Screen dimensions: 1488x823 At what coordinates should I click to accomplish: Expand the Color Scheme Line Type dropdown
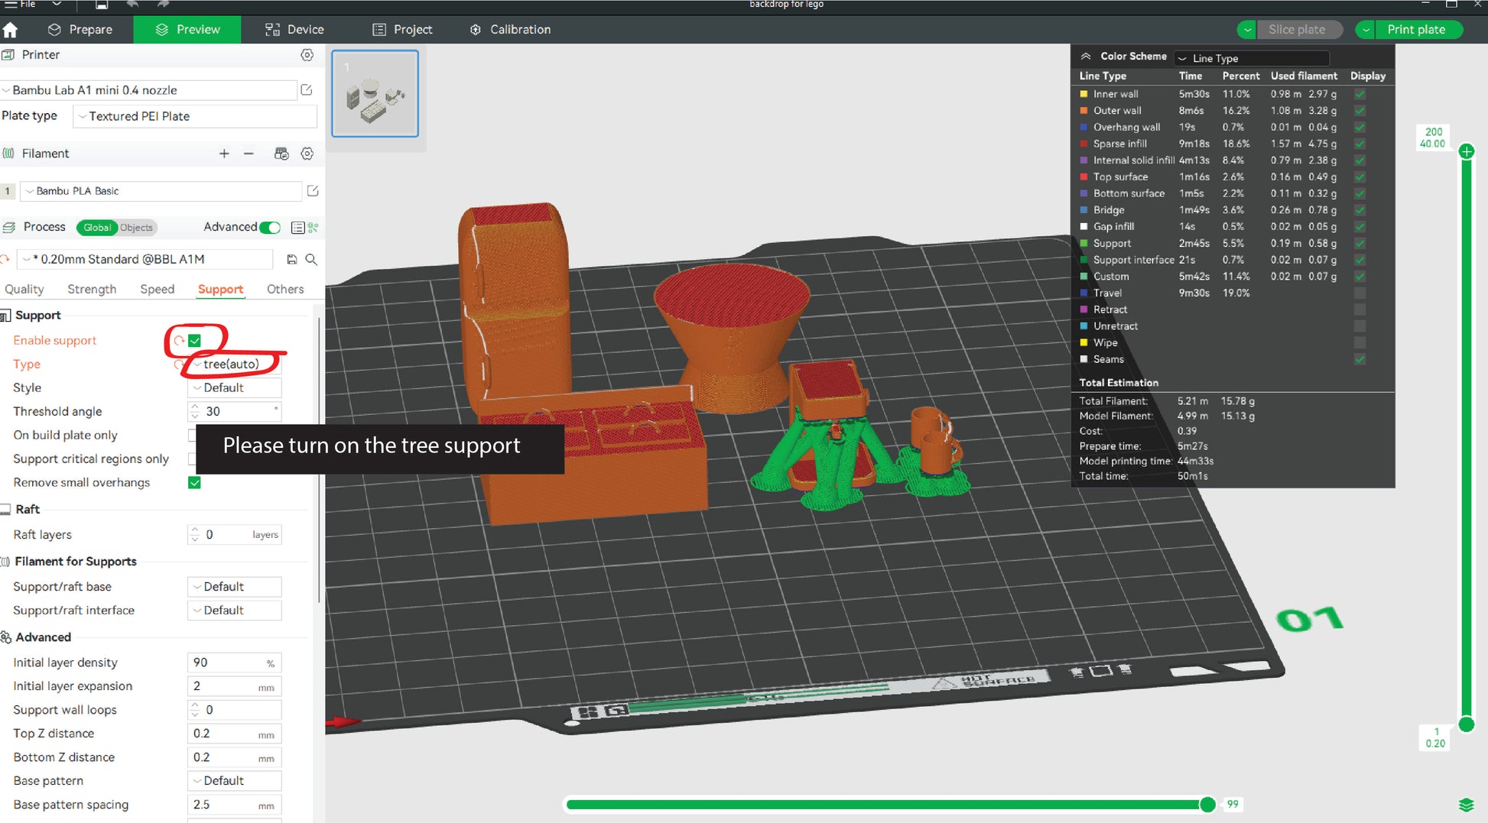coord(1252,58)
